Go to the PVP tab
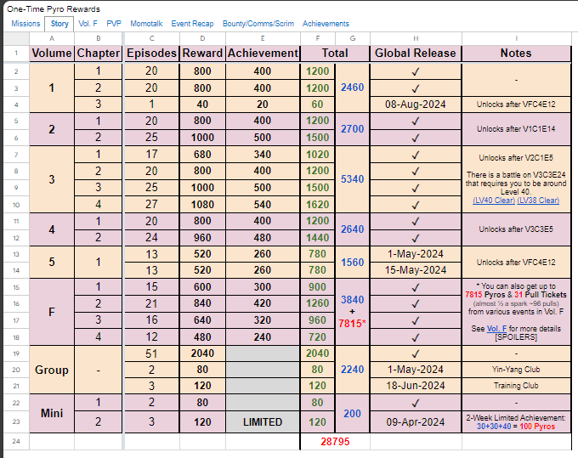 (114, 24)
